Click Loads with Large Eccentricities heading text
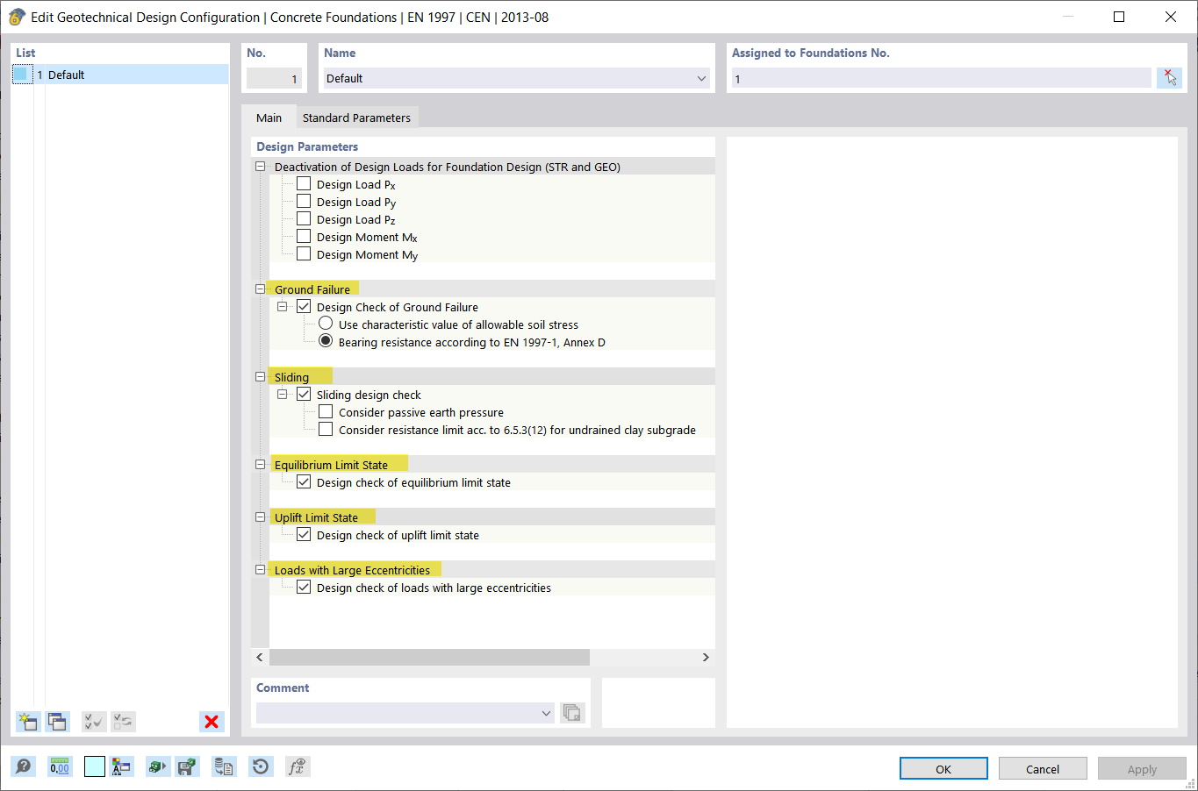The width and height of the screenshot is (1198, 791). 352,570
